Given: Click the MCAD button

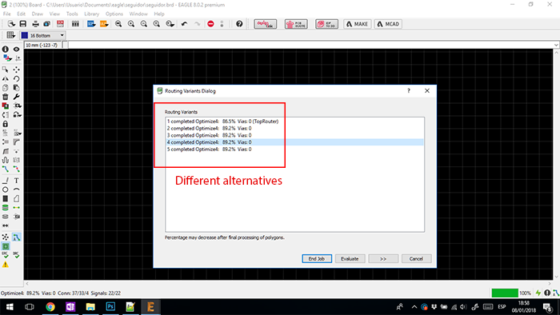Looking at the screenshot, I should pyautogui.click(x=388, y=24).
